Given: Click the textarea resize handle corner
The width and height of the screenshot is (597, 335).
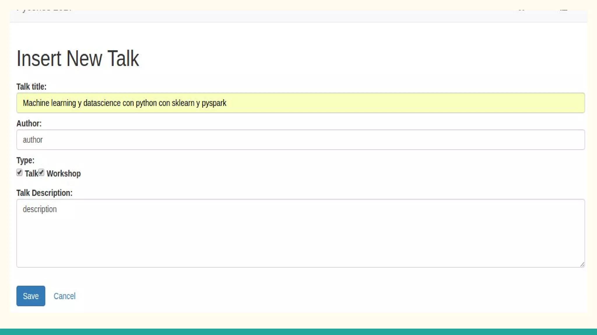Looking at the screenshot, I should (582, 264).
